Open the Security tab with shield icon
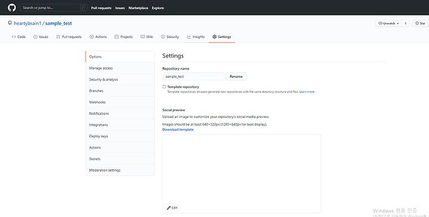 [x=170, y=37]
